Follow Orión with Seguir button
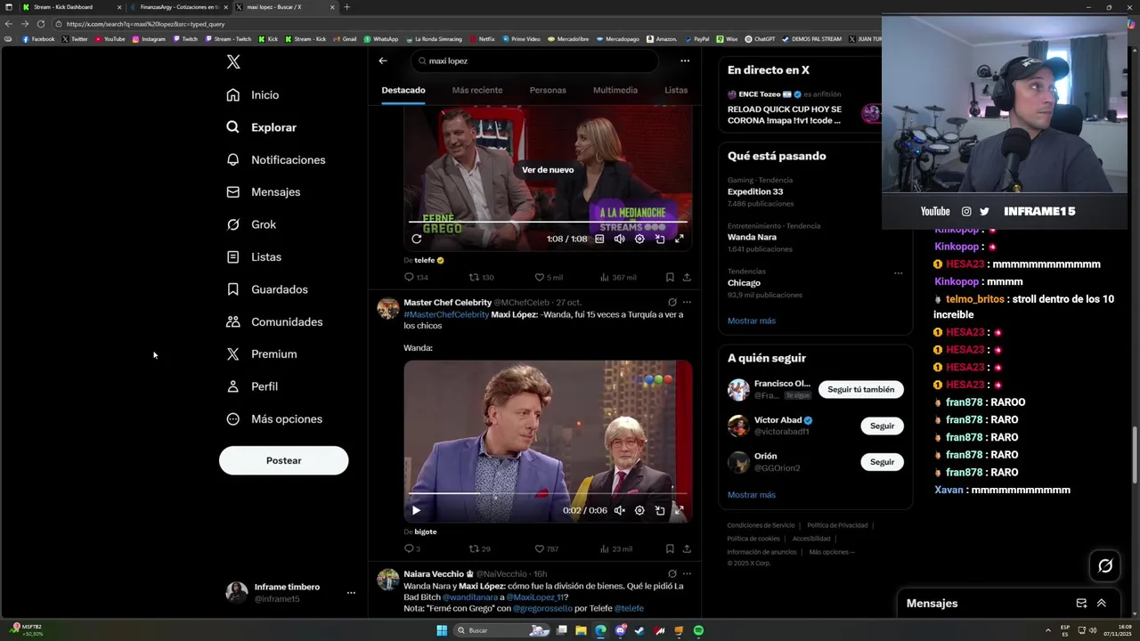Screen dimensions: 1140x641 [882, 462]
